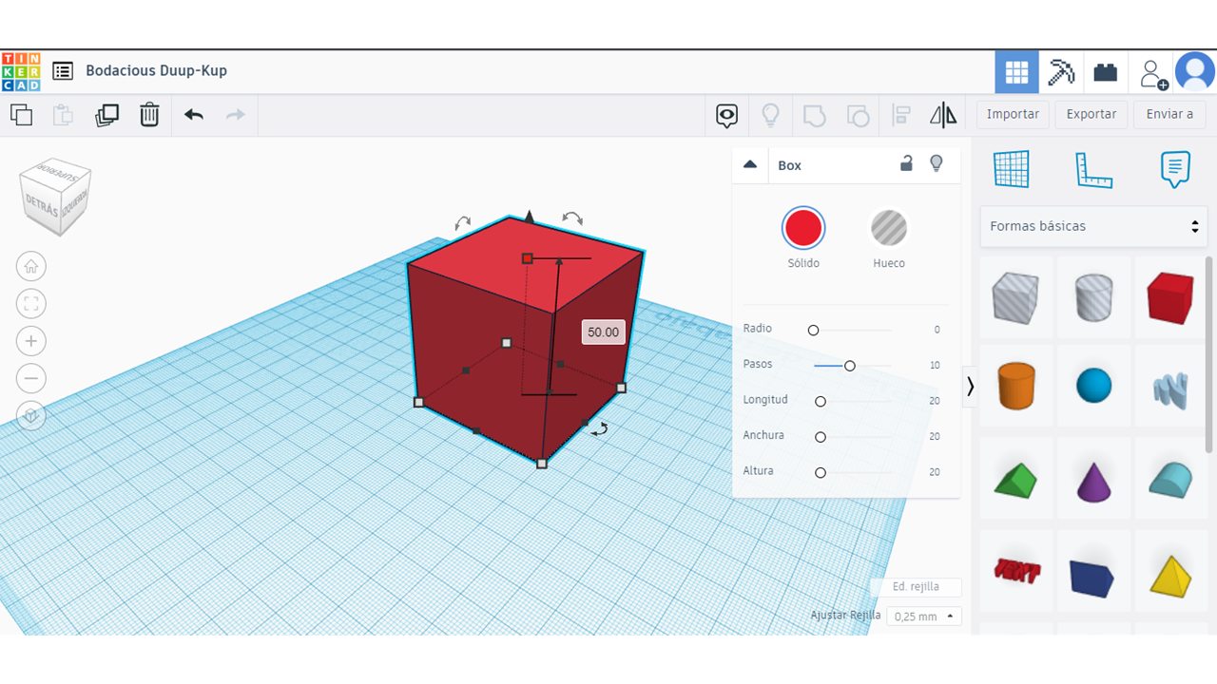Open the Tinkercad home logo
1217x684 pixels.
(x=21, y=71)
